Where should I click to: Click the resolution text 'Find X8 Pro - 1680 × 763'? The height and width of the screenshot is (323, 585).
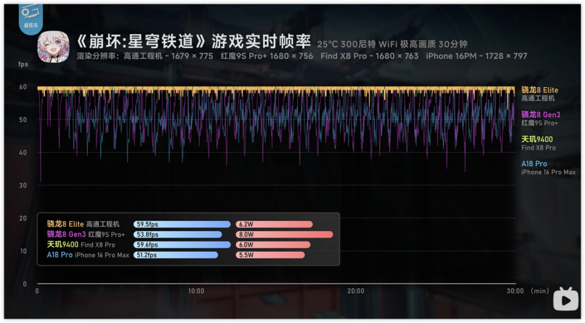pos(369,56)
